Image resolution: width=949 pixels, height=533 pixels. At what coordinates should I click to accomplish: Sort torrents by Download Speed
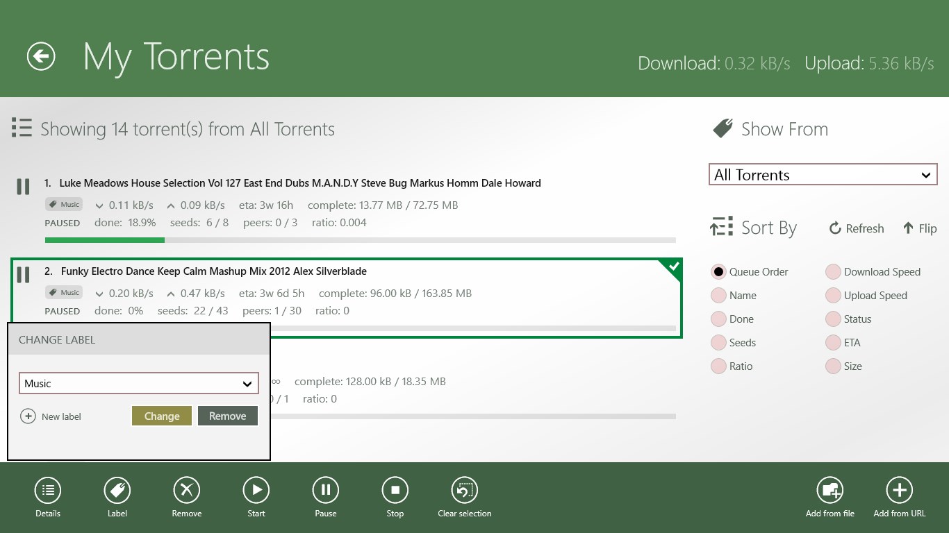(x=834, y=272)
